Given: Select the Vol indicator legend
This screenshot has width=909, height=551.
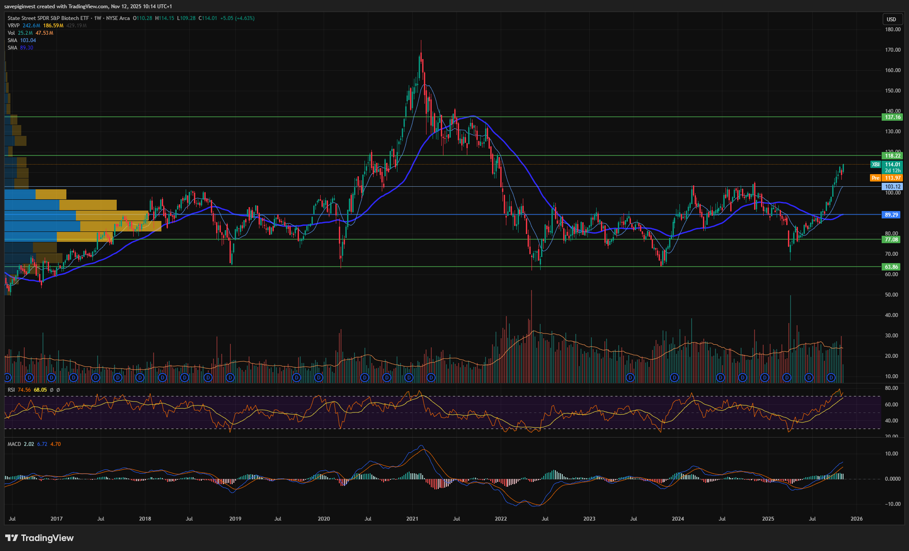Looking at the screenshot, I should pyautogui.click(x=11, y=33).
